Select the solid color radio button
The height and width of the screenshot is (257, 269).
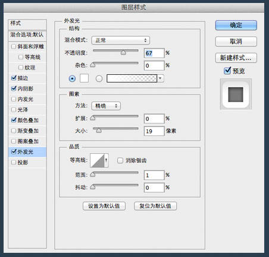72,78
